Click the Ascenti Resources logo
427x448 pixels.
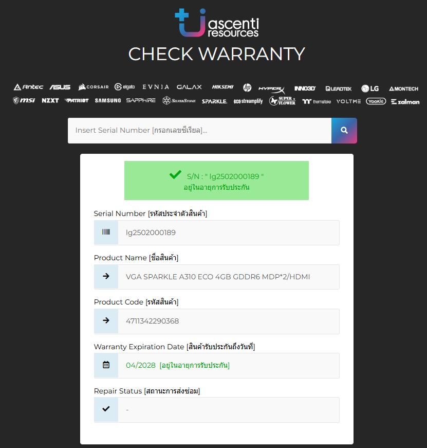(x=217, y=23)
